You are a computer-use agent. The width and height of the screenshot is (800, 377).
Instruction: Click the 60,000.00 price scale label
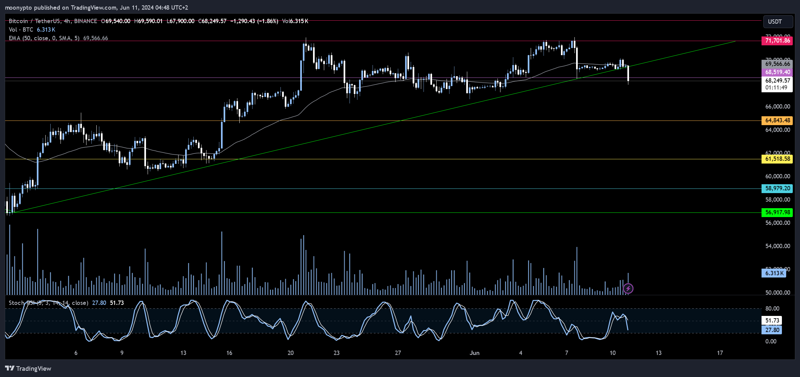pyautogui.click(x=778, y=176)
